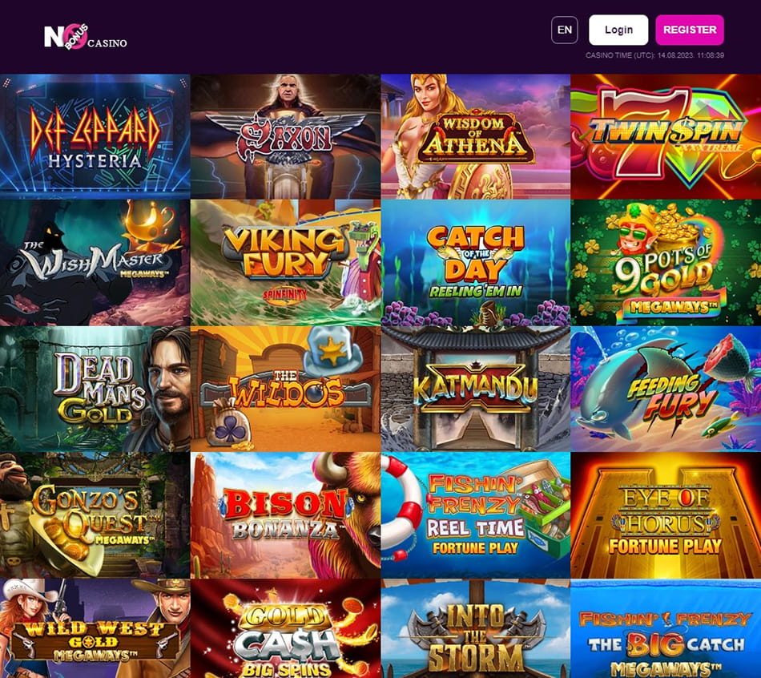Viewport: 761px width, 678px height.
Task: Open the Def Leppard Hysteria game
Action: pyautogui.click(x=95, y=136)
